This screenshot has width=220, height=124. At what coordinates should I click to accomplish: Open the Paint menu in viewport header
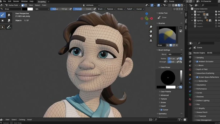(x=44, y=5)
